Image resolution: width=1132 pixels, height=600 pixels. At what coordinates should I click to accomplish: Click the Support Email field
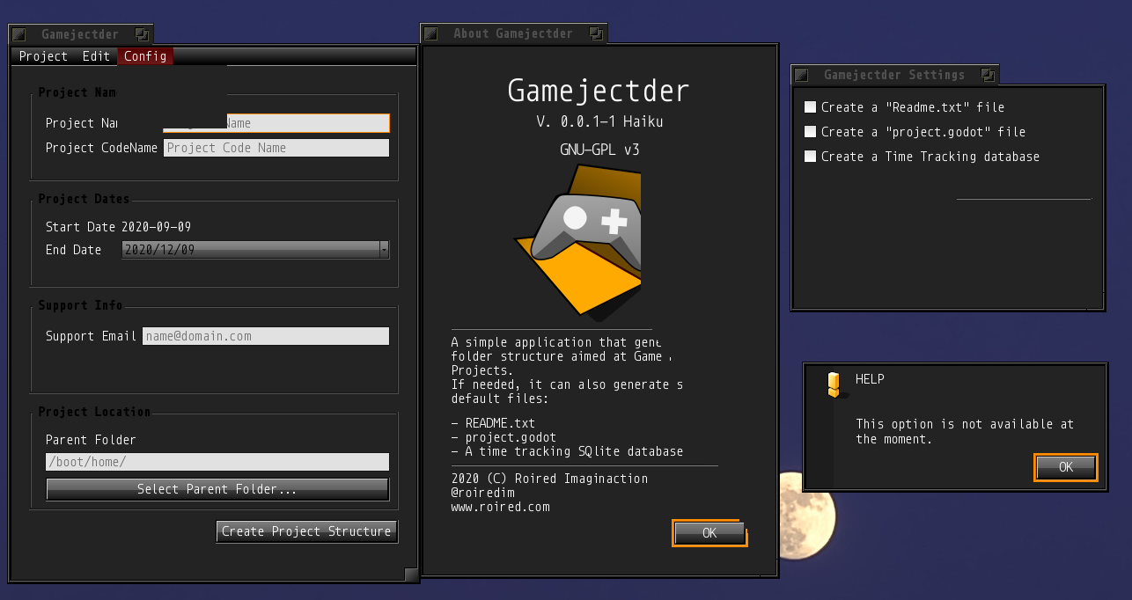[266, 336]
